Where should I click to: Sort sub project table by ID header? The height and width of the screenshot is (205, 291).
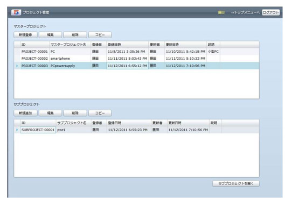click(x=38, y=123)
